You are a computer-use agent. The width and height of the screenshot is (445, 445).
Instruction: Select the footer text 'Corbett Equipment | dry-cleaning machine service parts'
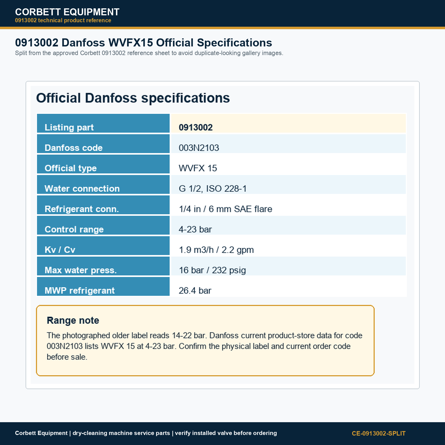pyautogui.click(x=92, y=433)
